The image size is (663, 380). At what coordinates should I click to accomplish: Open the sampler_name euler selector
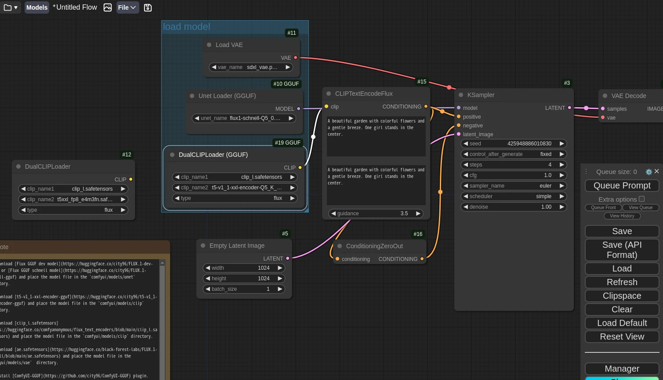coord(513,186)
